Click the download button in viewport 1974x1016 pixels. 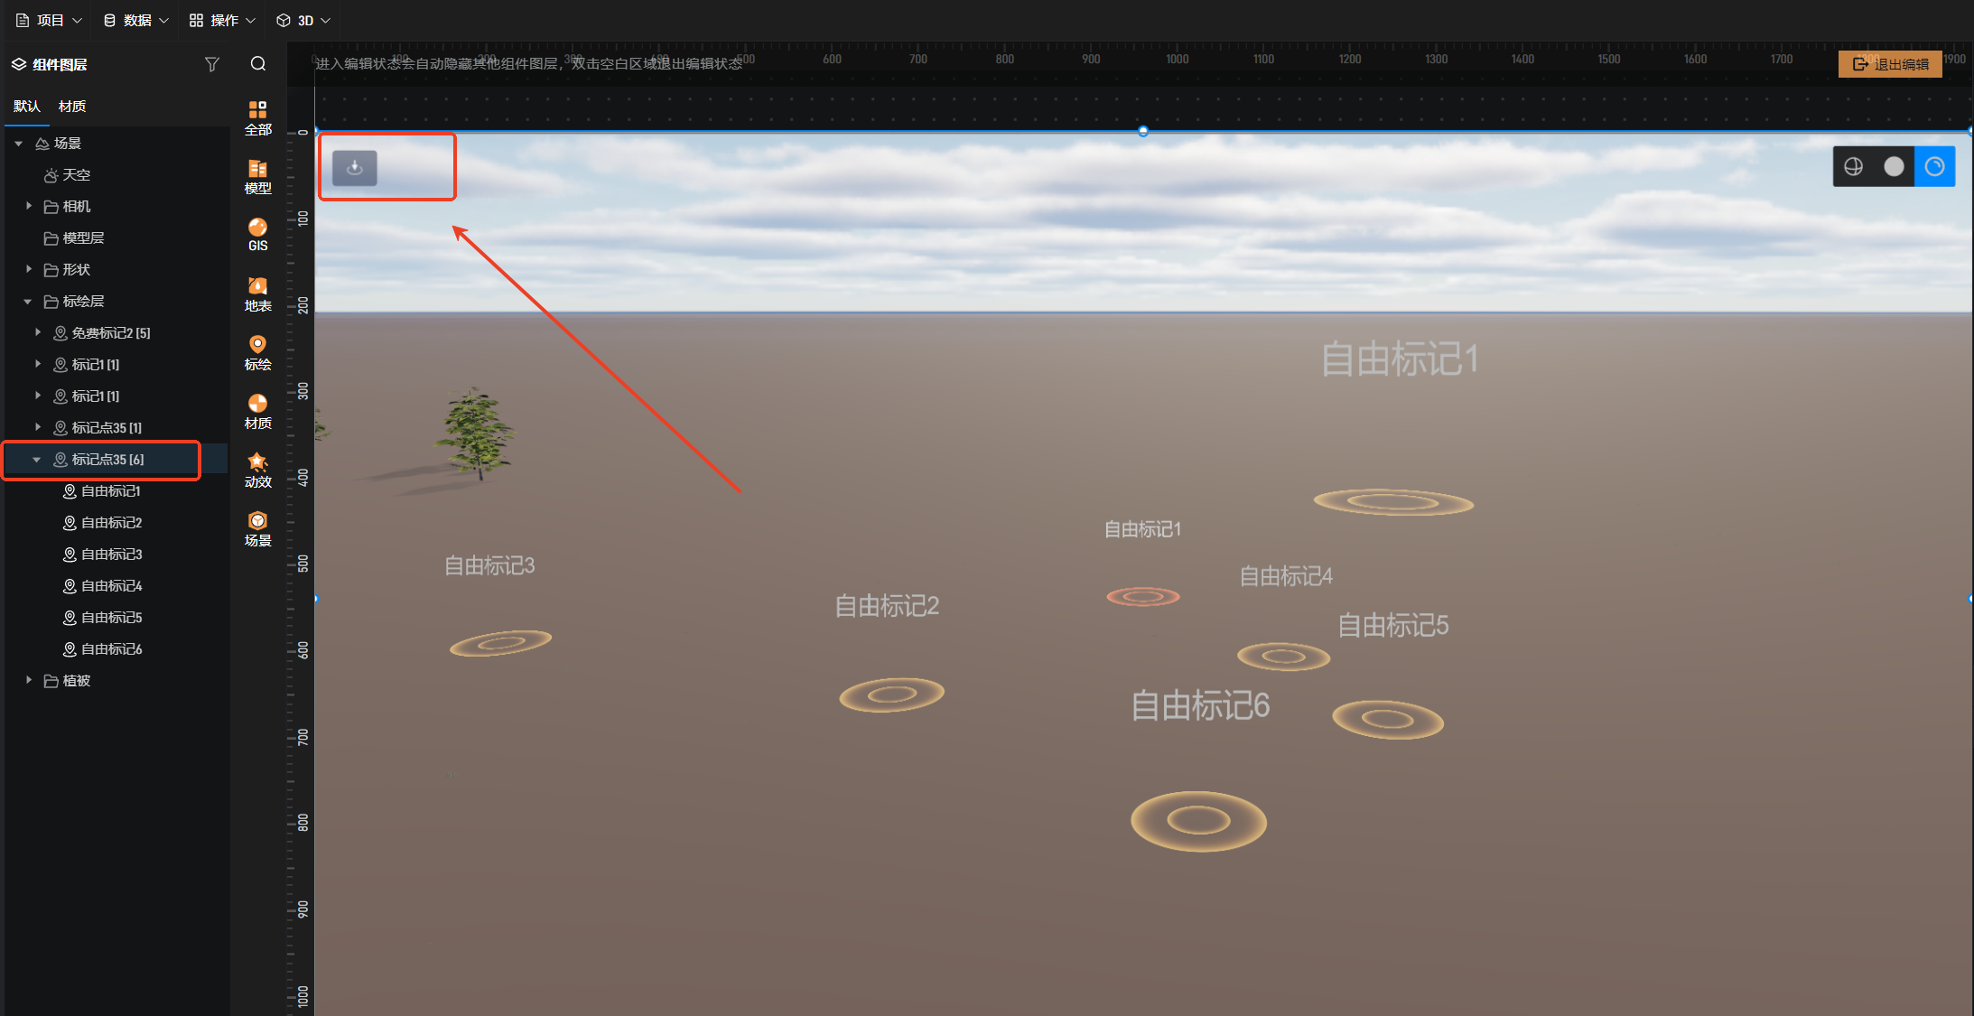[x=355, y=168]
